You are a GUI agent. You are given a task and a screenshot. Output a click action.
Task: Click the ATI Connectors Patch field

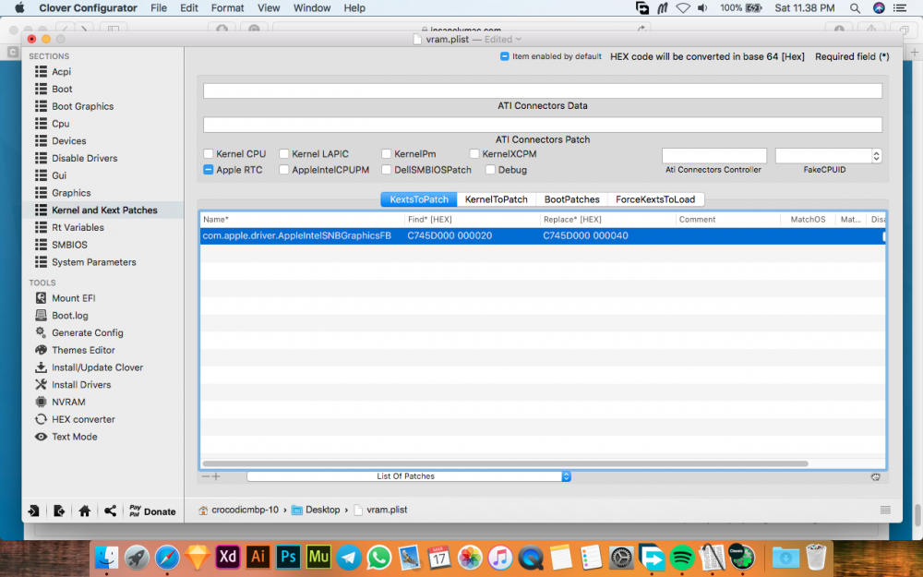coord(542,125)
